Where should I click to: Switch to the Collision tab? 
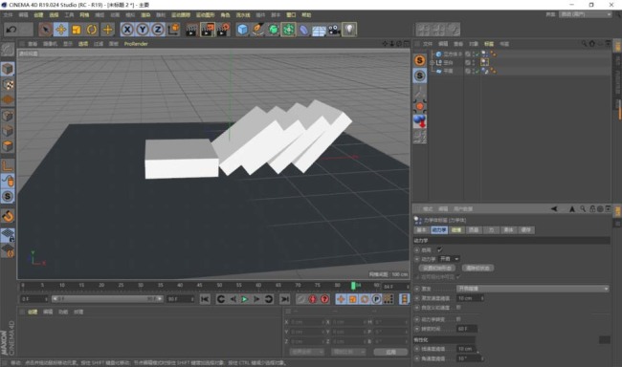tap(456, 230)
